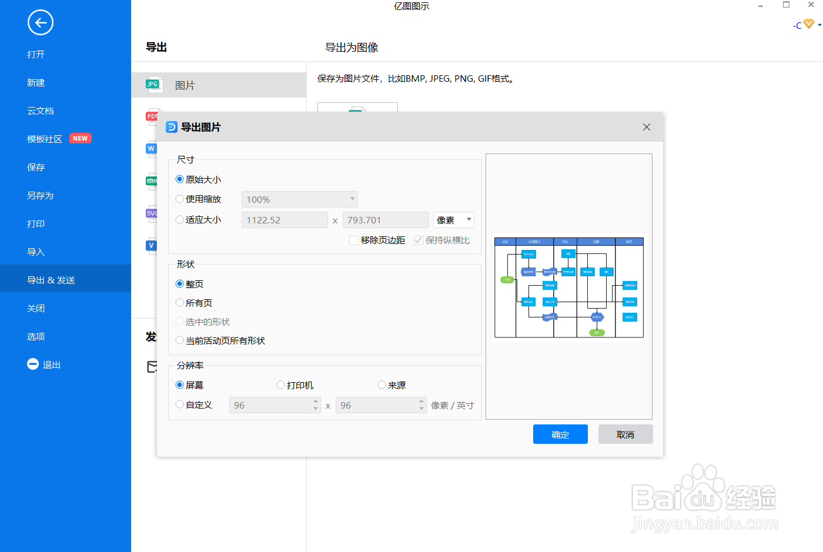Click the Word export icon
Viewport: 823px width, 552px height.
(151, 149)
